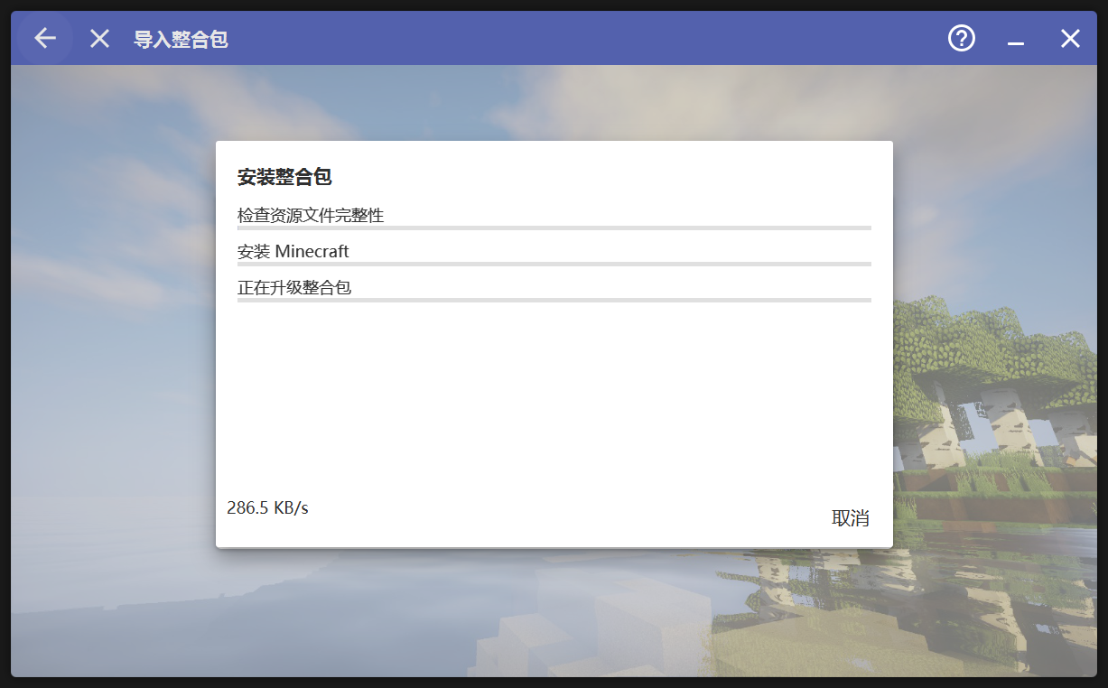Click the progress bar under 检查资源文件完整性
The height and width of the screenshot is (688, 1108).
[x=554, y=227]
